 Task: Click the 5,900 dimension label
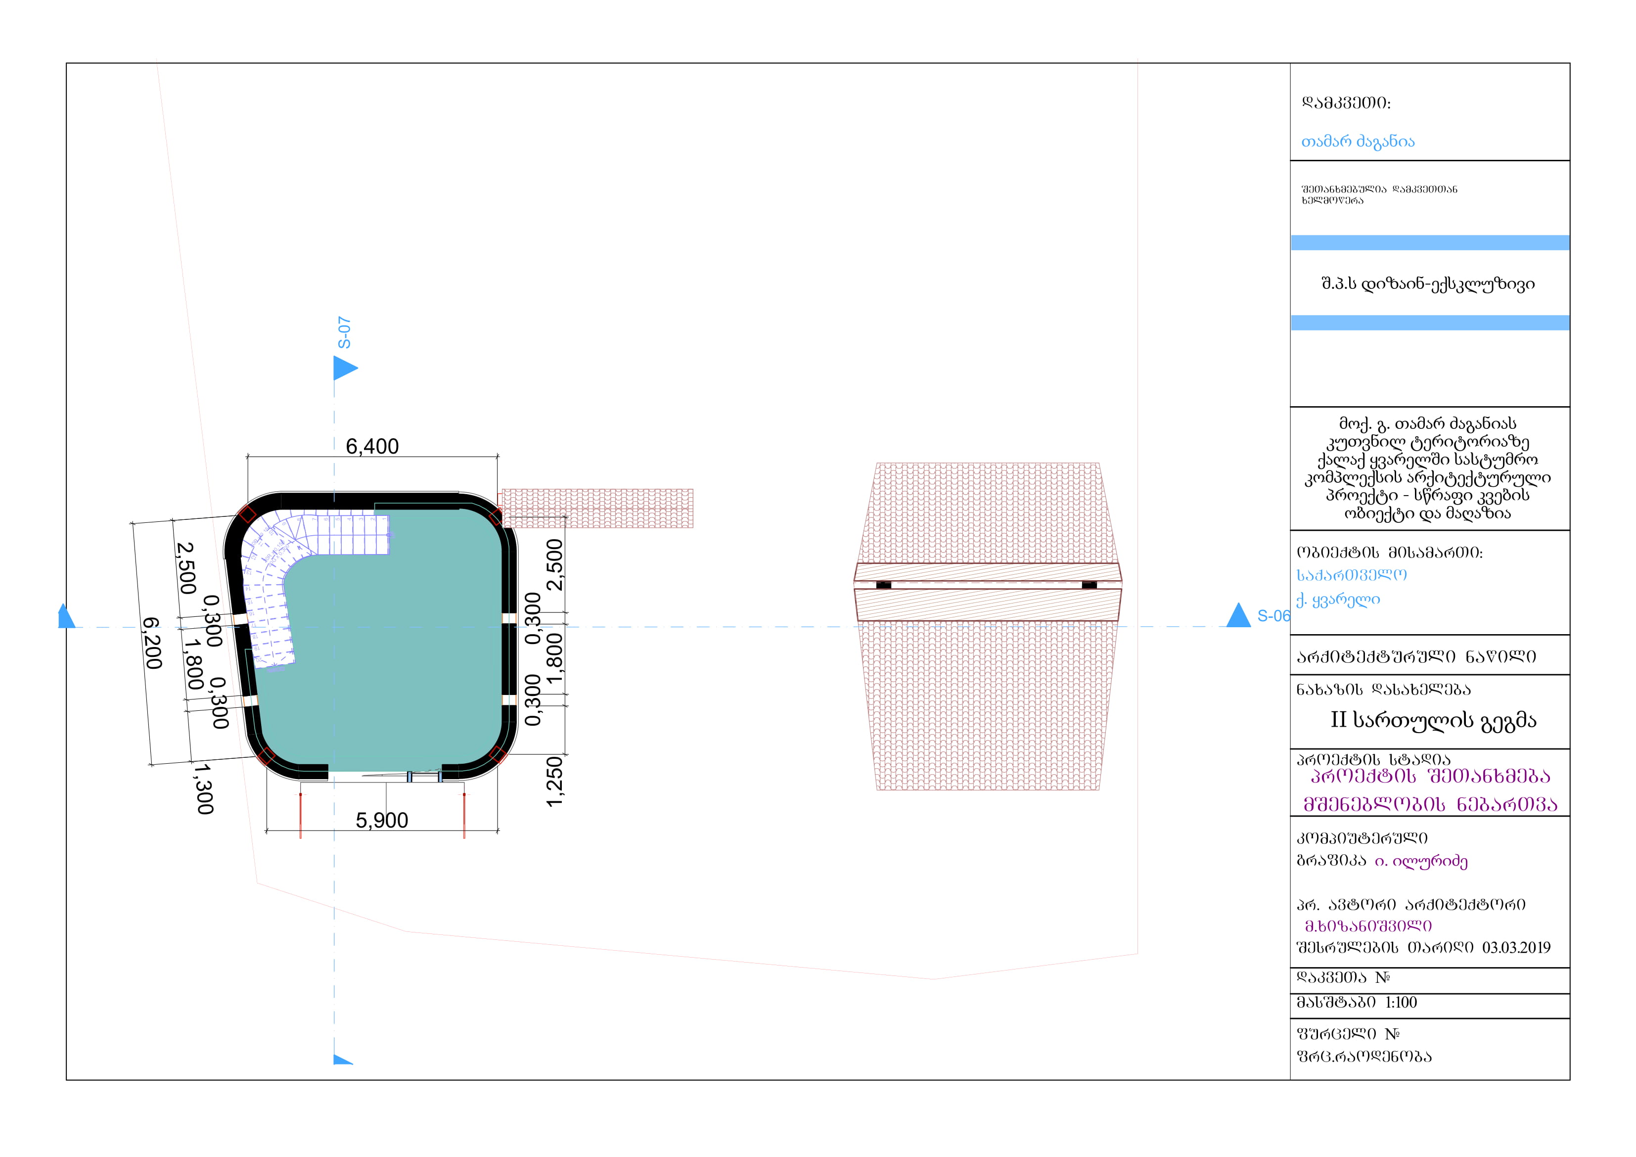pos(382,821)
